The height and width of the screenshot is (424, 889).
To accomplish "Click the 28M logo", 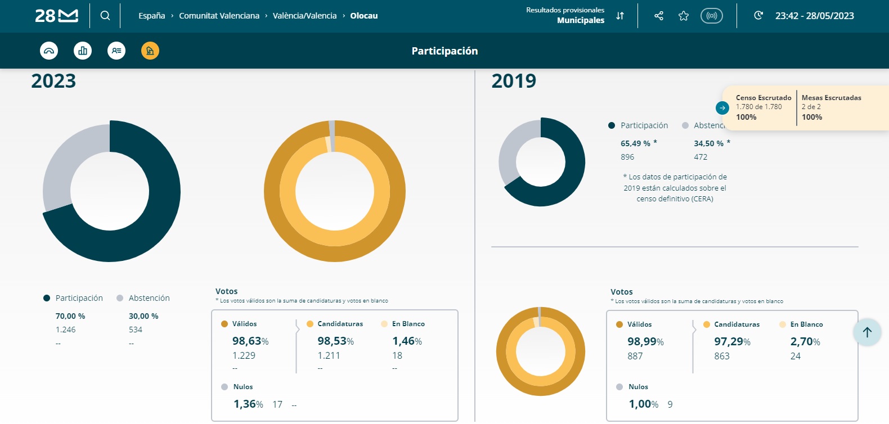I will pos(56,16).
